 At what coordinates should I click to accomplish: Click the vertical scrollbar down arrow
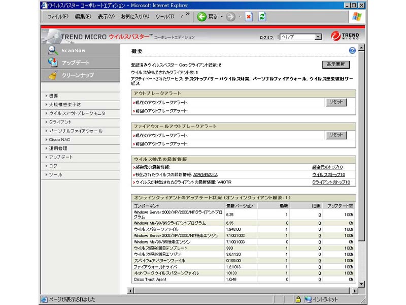(361, 284)
